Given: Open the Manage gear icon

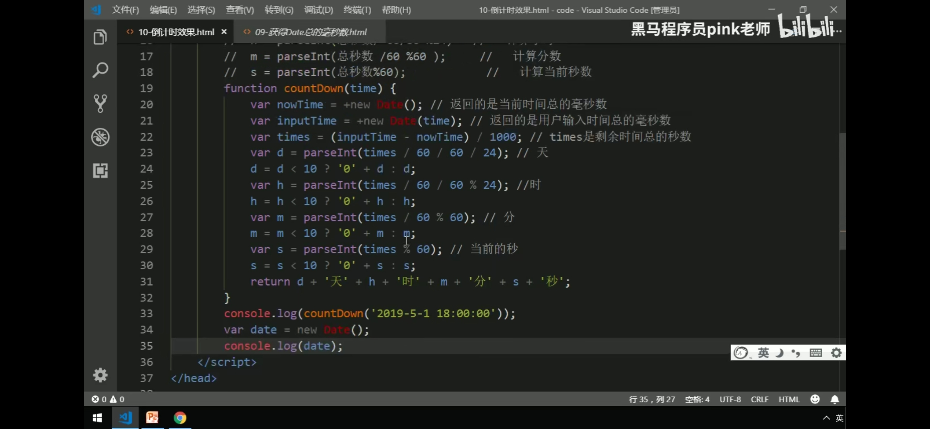Looking at the screenshot, I should 100,375.
